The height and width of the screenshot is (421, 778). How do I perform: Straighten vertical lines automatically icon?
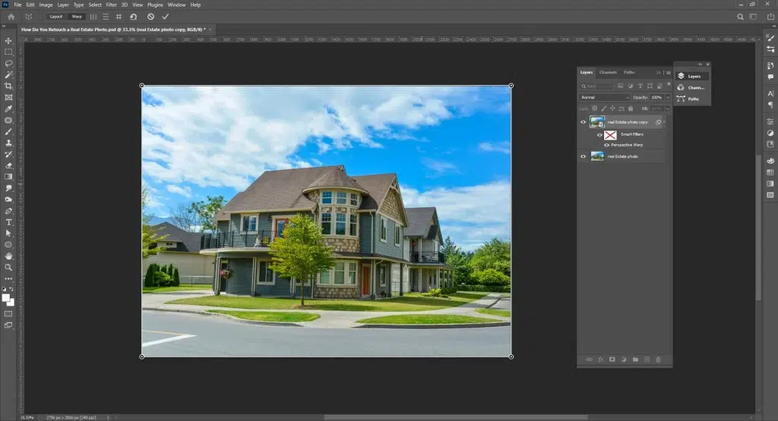coord(93,17)
